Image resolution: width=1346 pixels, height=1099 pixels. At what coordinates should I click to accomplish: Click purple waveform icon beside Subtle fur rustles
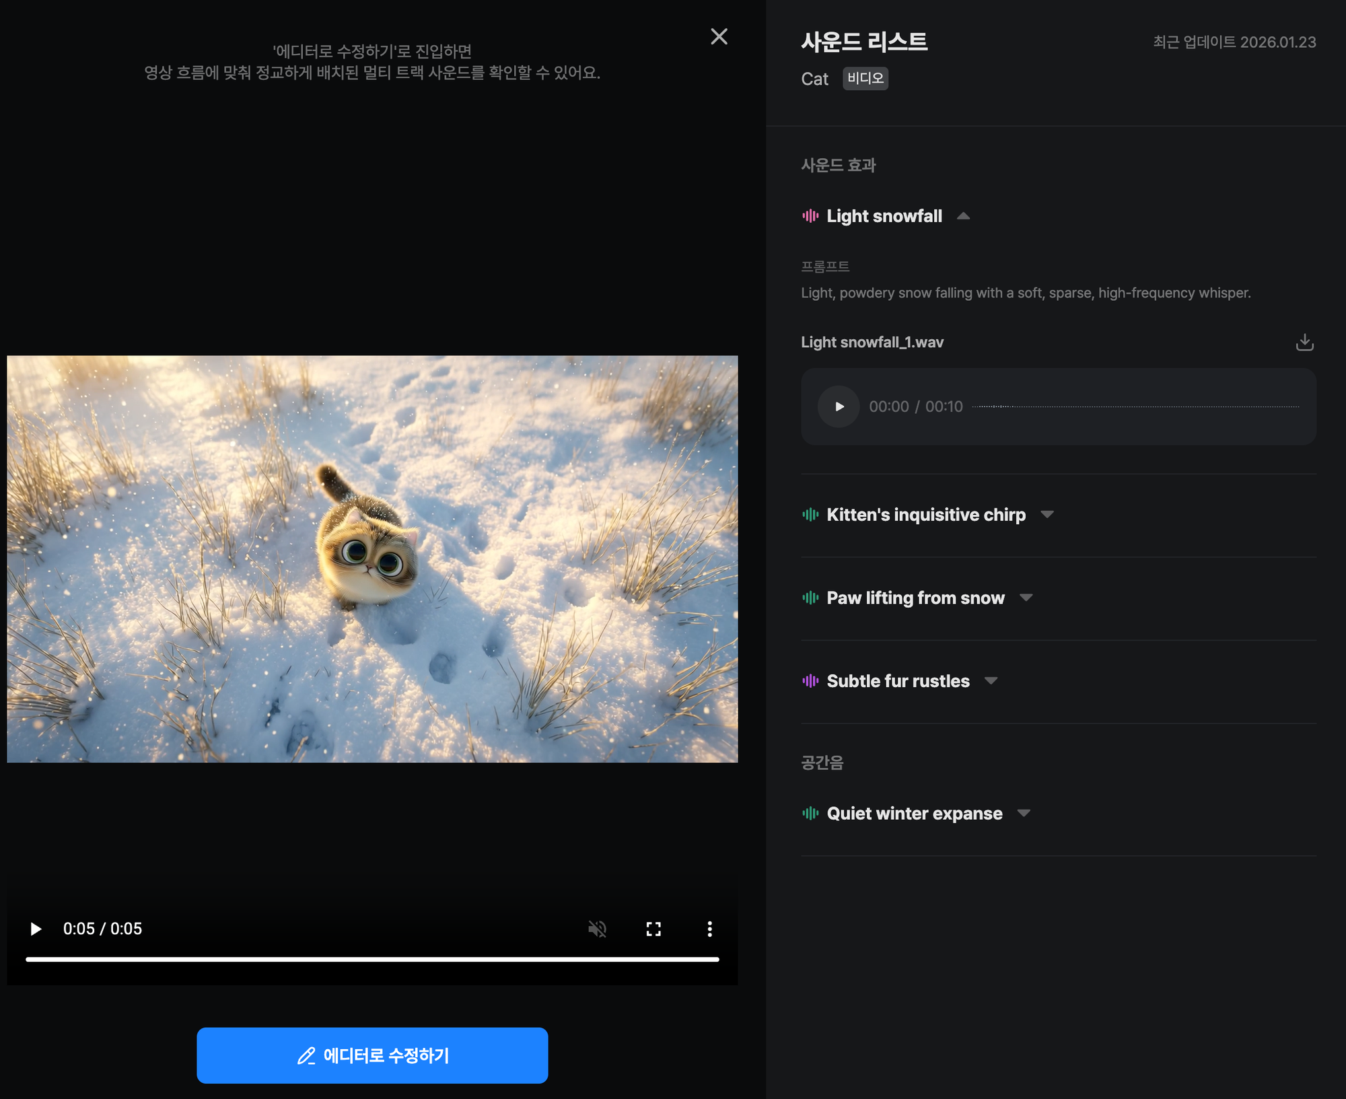pos(810,681)
